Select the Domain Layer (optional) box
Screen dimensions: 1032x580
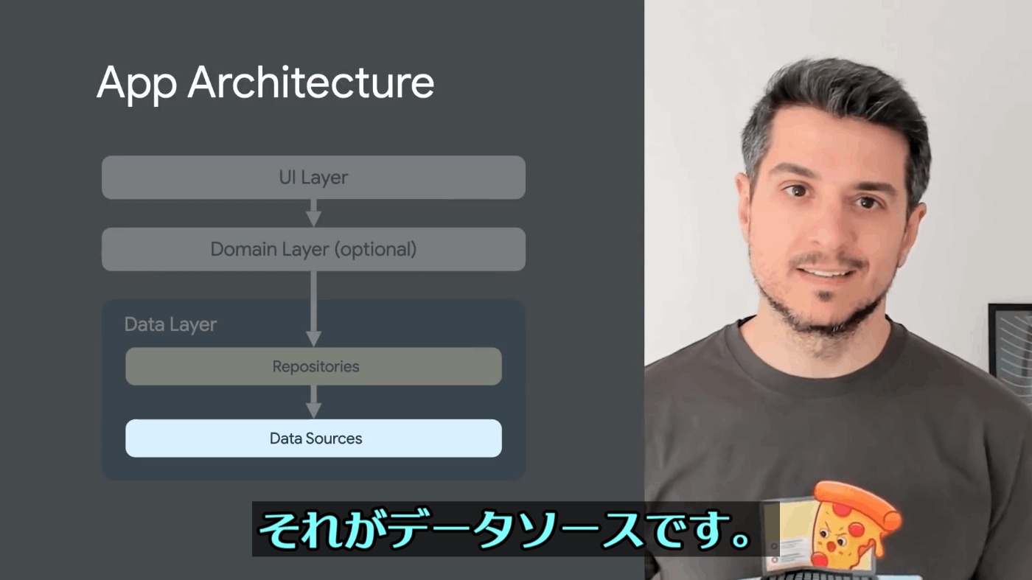coord(313,249)
